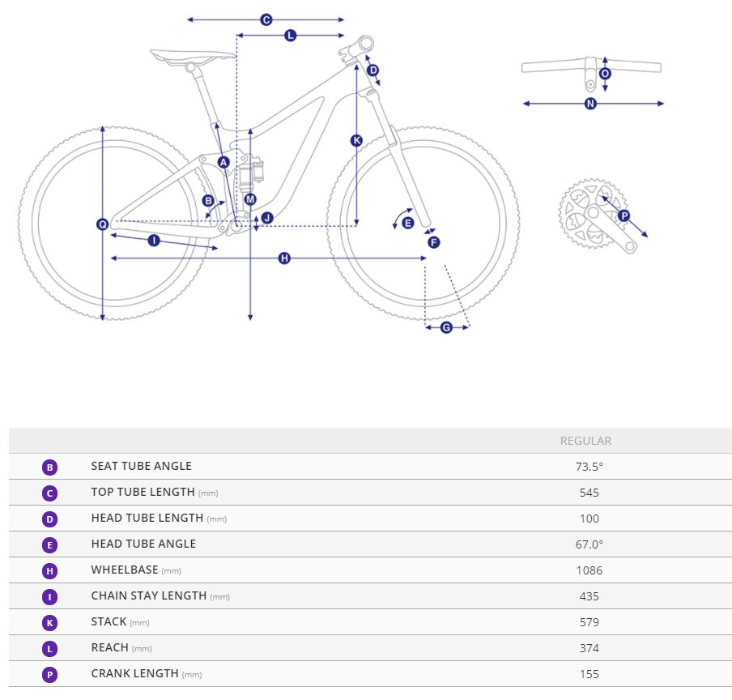Image resolution: width=732 pixels, height=700 pixels.
Task: Click the CHAIN STAY LENGTH row label
Action: coord(149,595)
